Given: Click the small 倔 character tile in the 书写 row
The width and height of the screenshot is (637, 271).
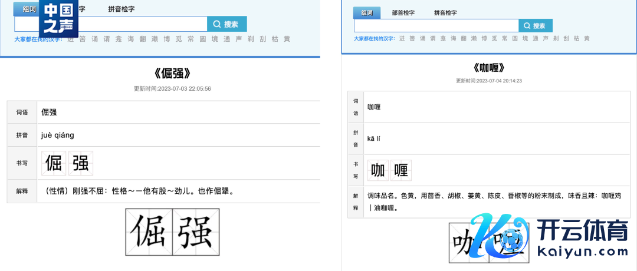Looking at the screenshot, I should (54, 163).
